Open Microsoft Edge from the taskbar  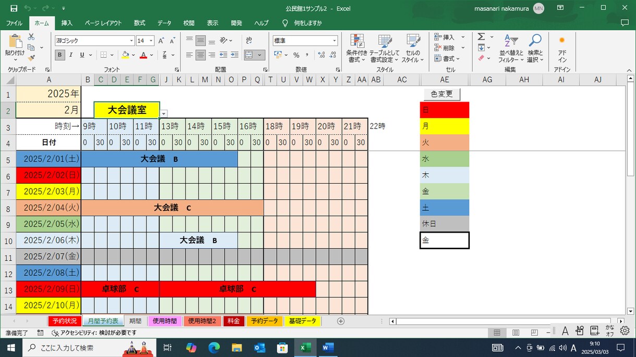[214, 348]
